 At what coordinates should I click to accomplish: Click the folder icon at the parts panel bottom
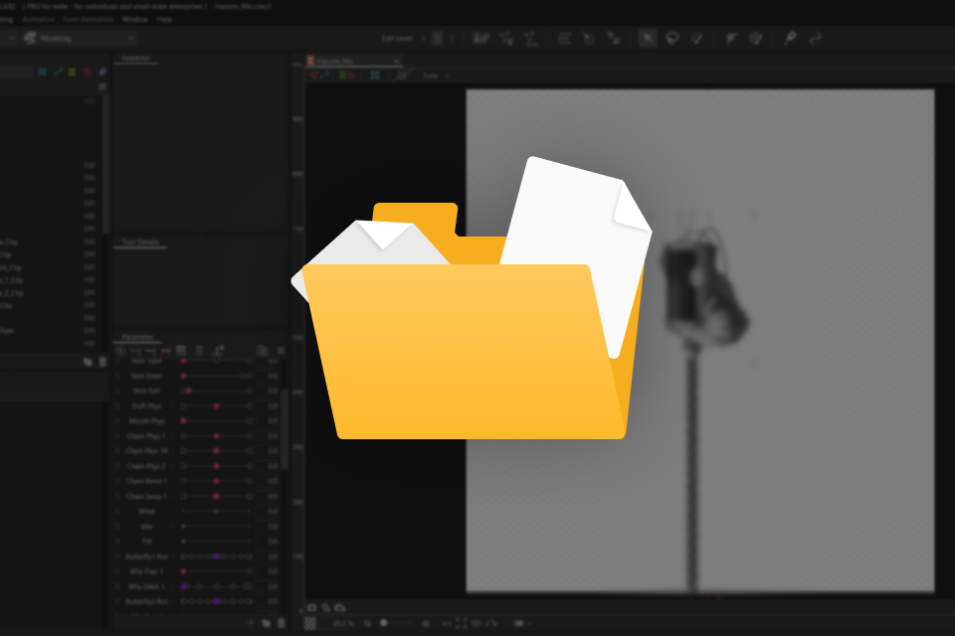point(88,362)
